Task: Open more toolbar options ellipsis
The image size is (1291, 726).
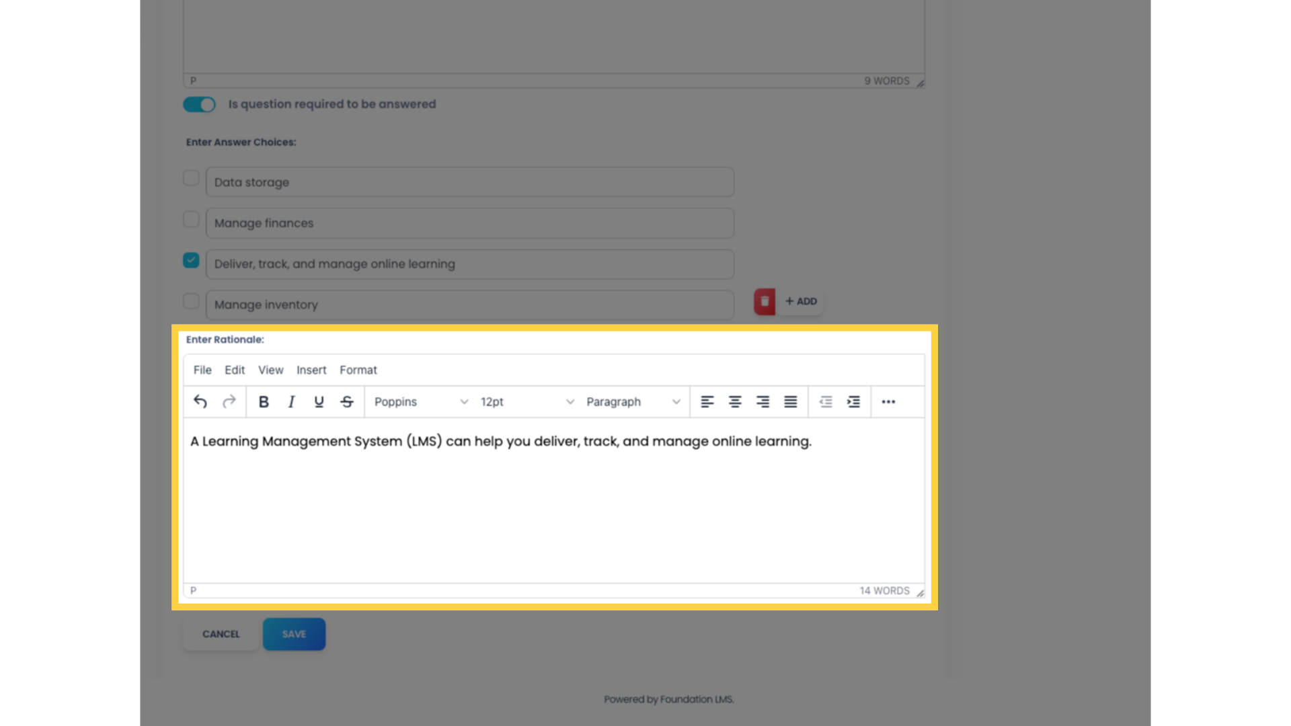Action: [888, 401]
